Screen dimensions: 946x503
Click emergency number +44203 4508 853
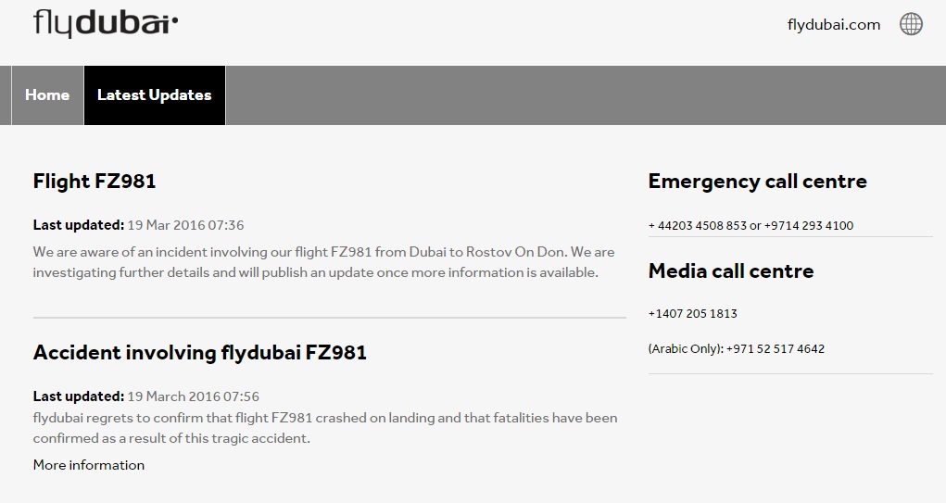click(697, 225)
